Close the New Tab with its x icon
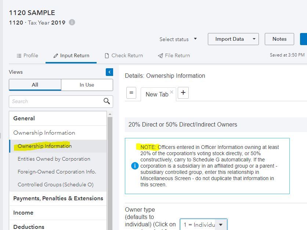307x230 pixels. [x=171, y=92]
